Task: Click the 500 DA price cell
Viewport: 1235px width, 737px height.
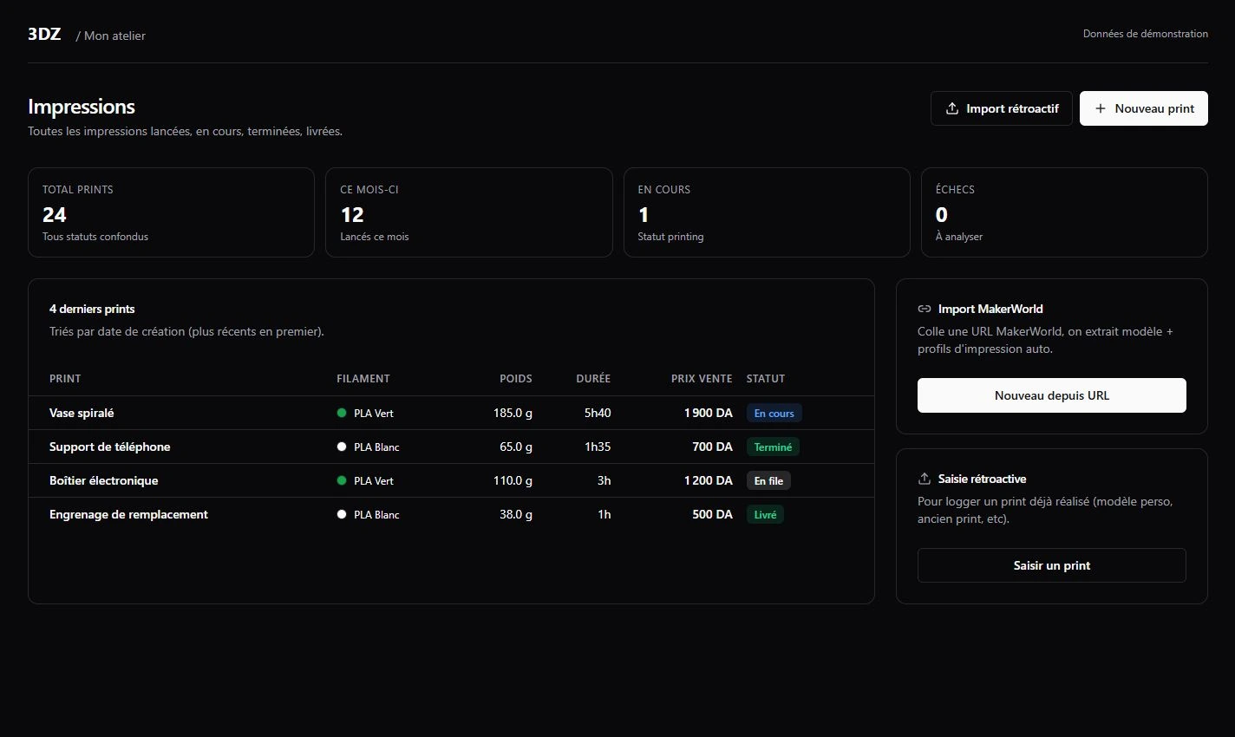Action: (713, 514)
